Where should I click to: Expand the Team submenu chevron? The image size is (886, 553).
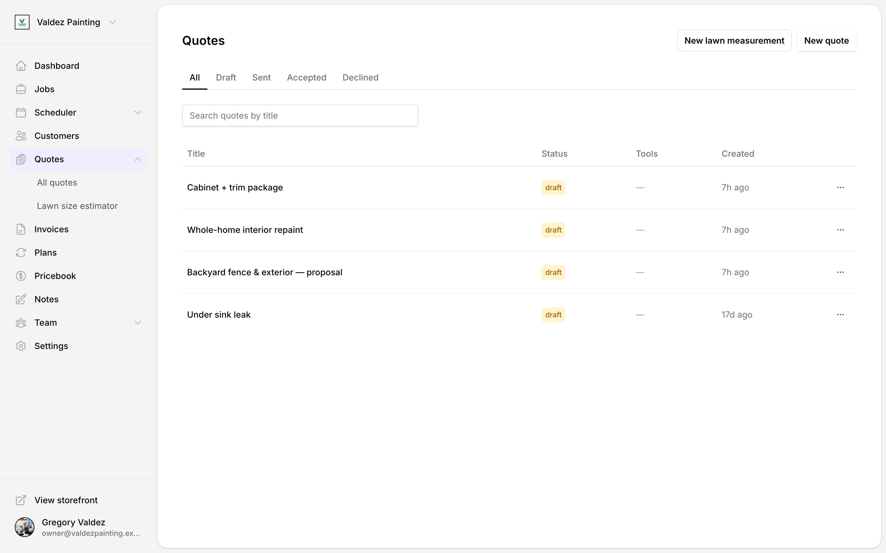point(138,323)
